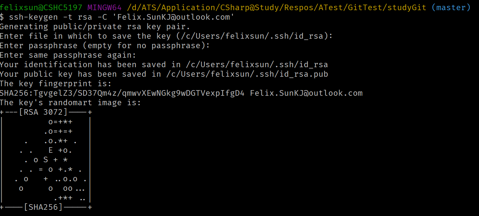Image resolution: width=479 pixels, height=216 pixels.
Task: Click the '. o S + *' randomart row
Action: click(46, 160)
